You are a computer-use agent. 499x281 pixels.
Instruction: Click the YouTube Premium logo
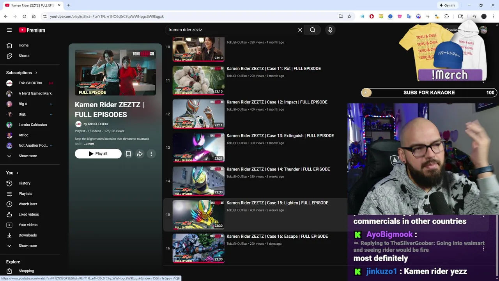click(x=32, y=30)
